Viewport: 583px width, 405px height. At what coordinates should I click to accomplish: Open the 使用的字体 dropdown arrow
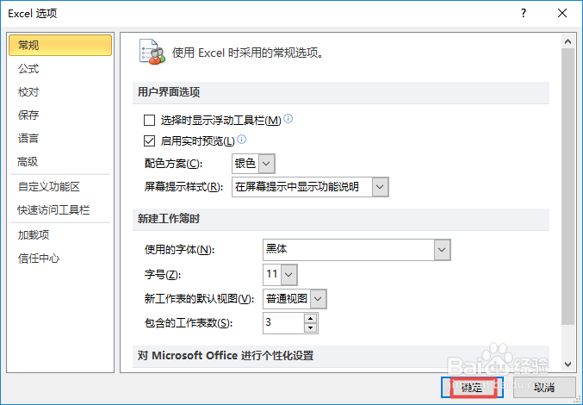tap(442, 250)
